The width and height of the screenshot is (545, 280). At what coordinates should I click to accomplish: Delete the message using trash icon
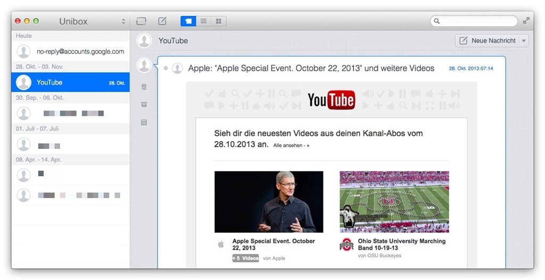click(144, 87)
